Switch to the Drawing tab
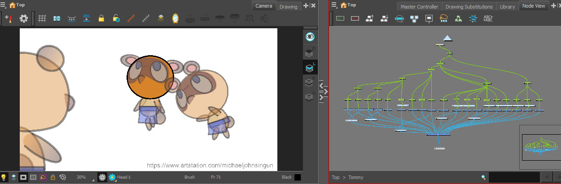Screen dimensions: 561x184 click(288, 6)
